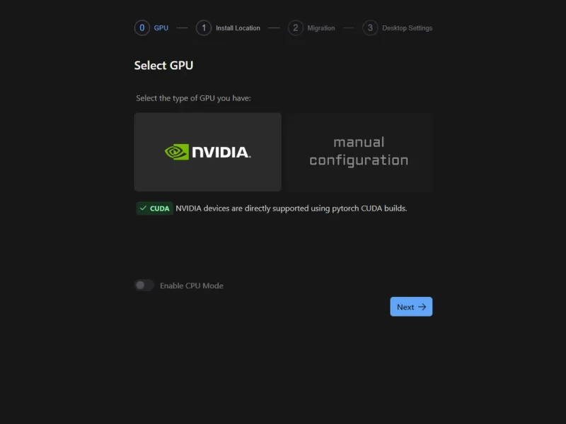566x424 pixels.
Task: Click the CUDA builds description text
Action: (291, 208)
